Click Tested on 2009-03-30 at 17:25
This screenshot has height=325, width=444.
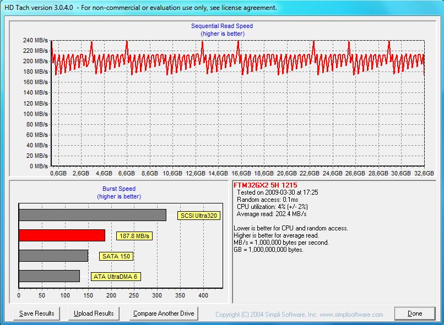(x=278, y=192)
